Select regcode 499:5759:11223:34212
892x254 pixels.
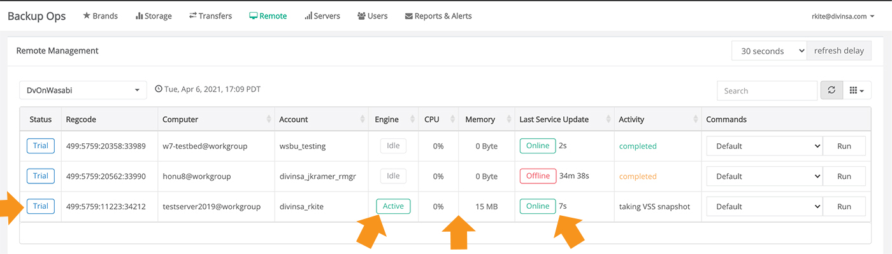(x=106, y=206)
